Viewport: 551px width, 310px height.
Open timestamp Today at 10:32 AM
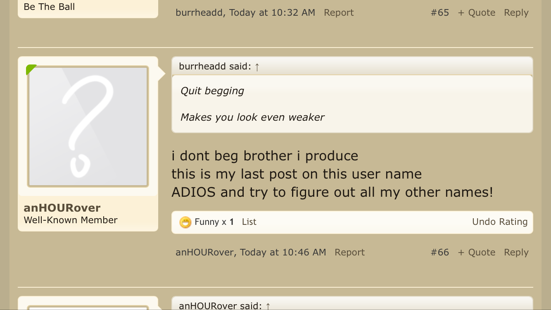[272, 12]
